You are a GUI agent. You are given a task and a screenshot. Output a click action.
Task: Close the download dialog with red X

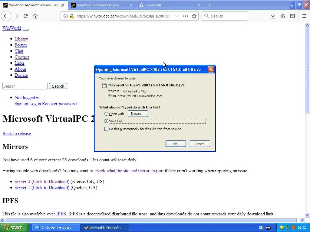pyautogui.click(x=211, y=69)
